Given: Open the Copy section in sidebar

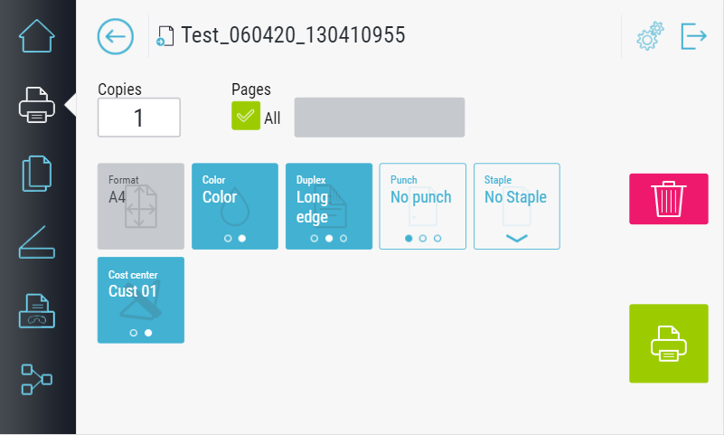Looking at the screenshot, I should (37, 174).
